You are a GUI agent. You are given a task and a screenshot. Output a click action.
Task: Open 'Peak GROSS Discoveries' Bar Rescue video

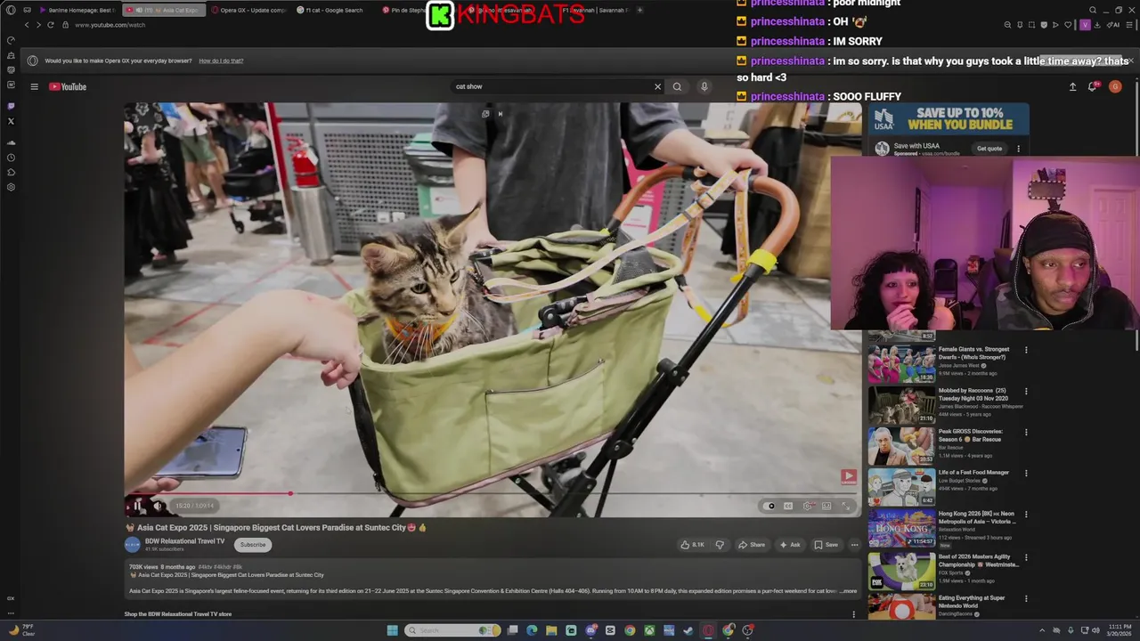(x=972, y=434)
